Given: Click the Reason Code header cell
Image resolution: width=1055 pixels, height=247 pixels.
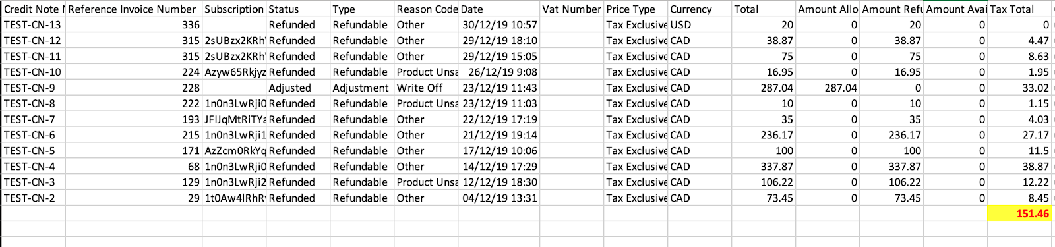Looking at the screenshot, I should pyautogui.click(x=426, y=9).
